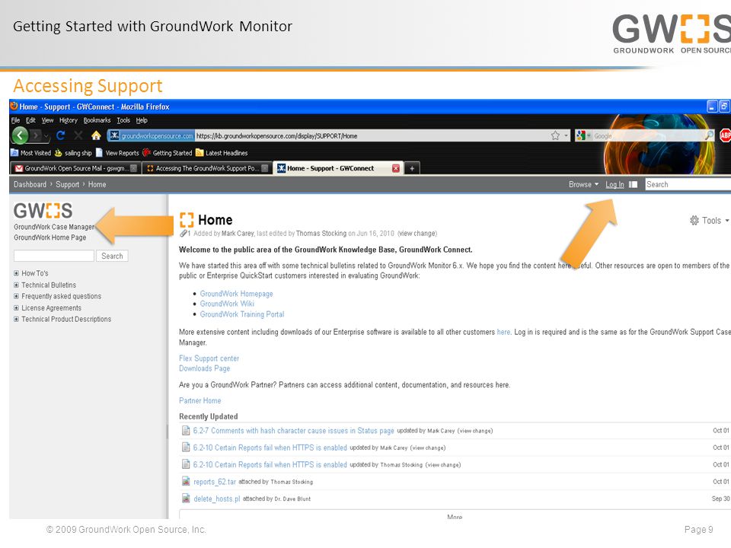This screenshot has height=548, width=731.
Task: Open a new tab with plus button
Action: (412, 168)
